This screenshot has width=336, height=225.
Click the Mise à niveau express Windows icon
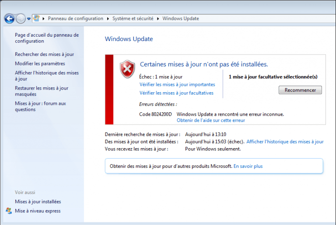pos(9,211)
